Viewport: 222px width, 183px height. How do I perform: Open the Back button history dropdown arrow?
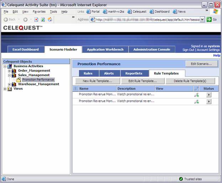click(x=19, y=19)
